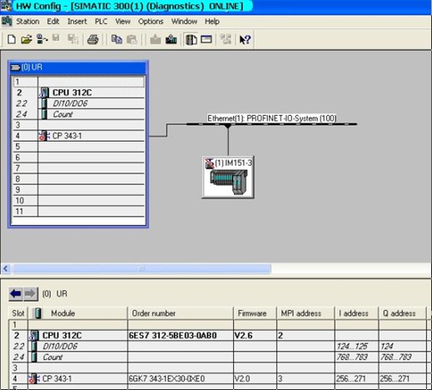Click firmware value V2.0
The image size is (432, 390).
(242, 378)
